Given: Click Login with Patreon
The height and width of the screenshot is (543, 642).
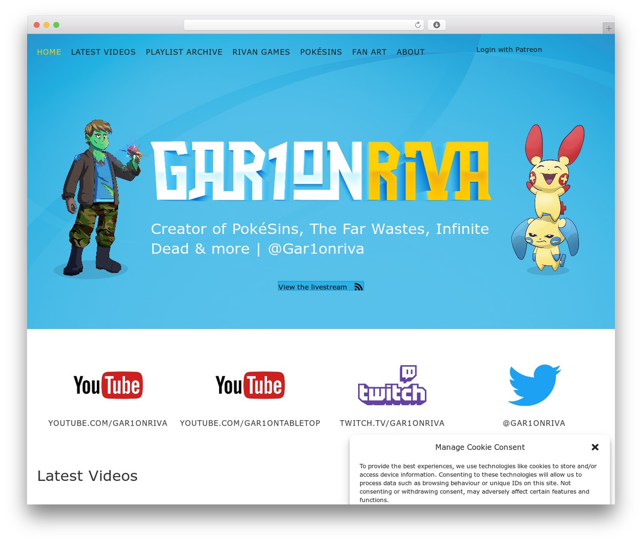Looking at the screenshot, I should (x=509, y=50).
